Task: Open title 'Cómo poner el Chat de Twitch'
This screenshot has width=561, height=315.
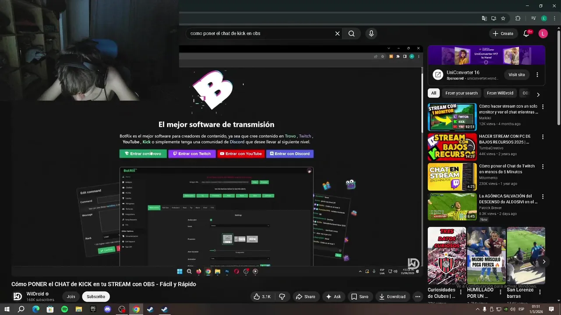Action: 507,169
